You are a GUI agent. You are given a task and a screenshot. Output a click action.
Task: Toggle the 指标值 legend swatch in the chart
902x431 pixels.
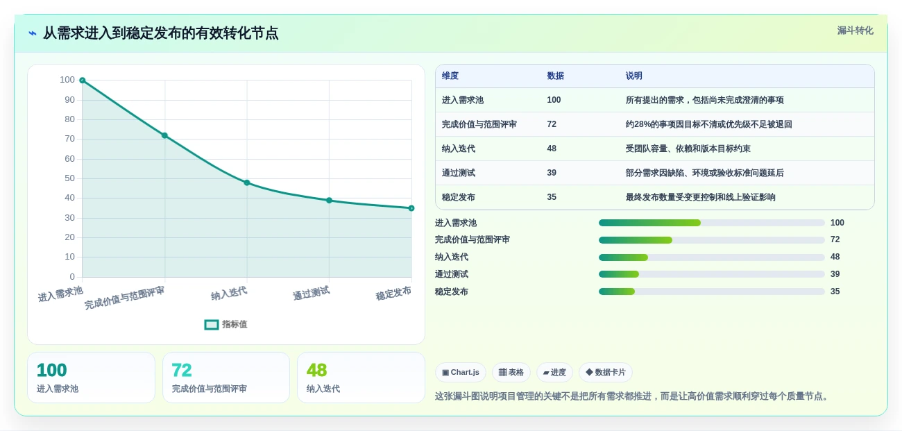point(212,324)
